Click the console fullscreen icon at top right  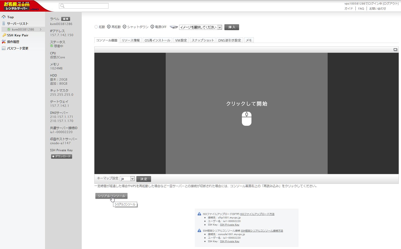click(395, 50)
